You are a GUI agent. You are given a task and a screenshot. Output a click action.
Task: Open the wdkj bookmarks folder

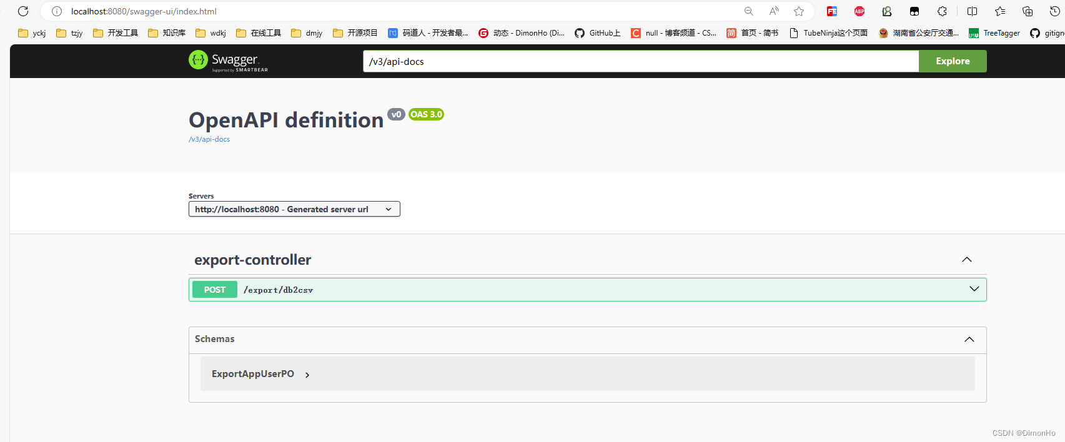pos(211,33)
